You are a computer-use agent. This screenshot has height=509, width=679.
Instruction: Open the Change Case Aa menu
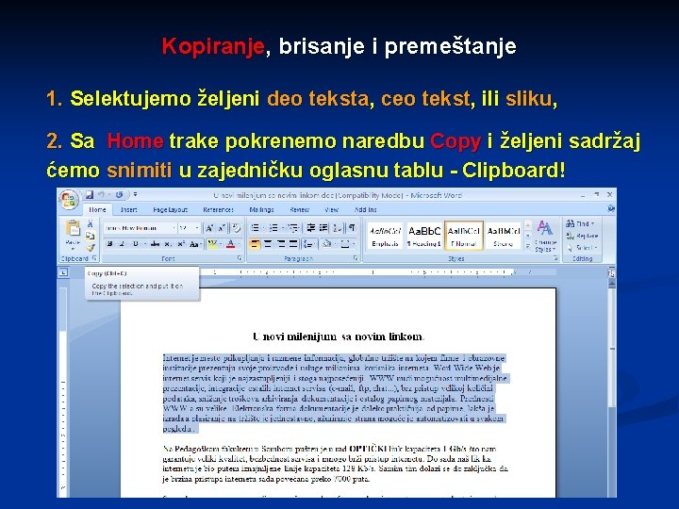(x=195, y=244)
